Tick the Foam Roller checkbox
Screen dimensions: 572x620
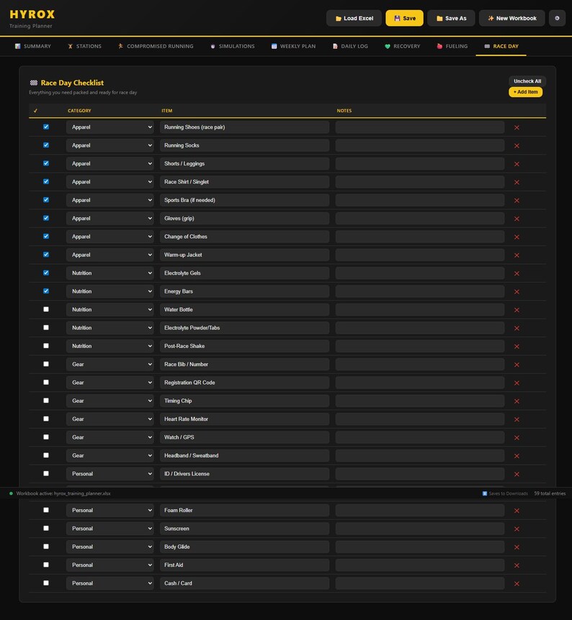46,510
